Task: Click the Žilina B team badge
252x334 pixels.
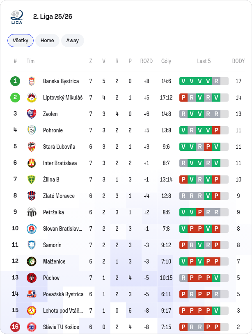Action: (32, 179)
